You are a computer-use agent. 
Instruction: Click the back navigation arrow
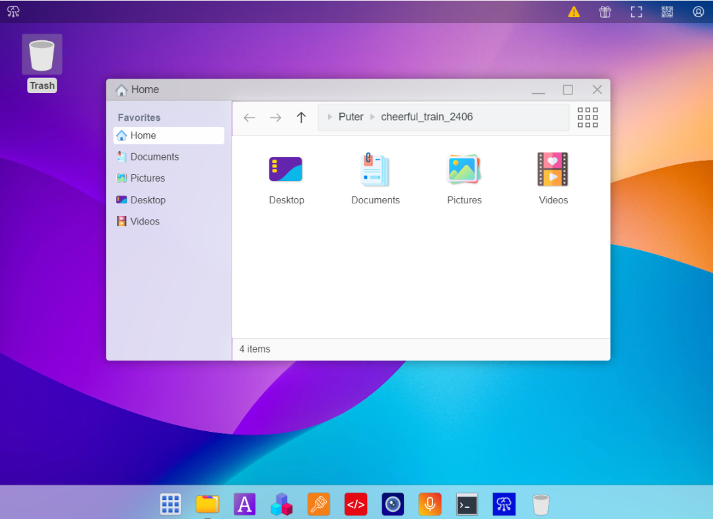(249, 118)
